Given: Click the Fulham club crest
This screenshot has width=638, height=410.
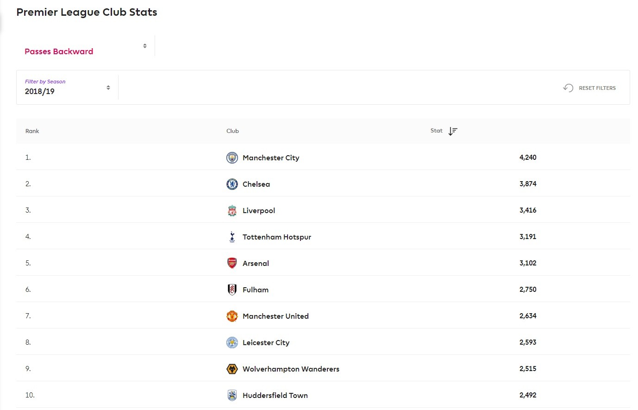Looking at the screenshot, I should tap(232, 290).
